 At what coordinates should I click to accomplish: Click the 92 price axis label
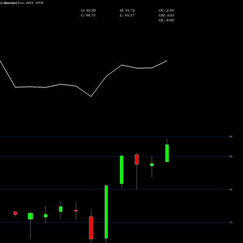[x=231, y=137]
